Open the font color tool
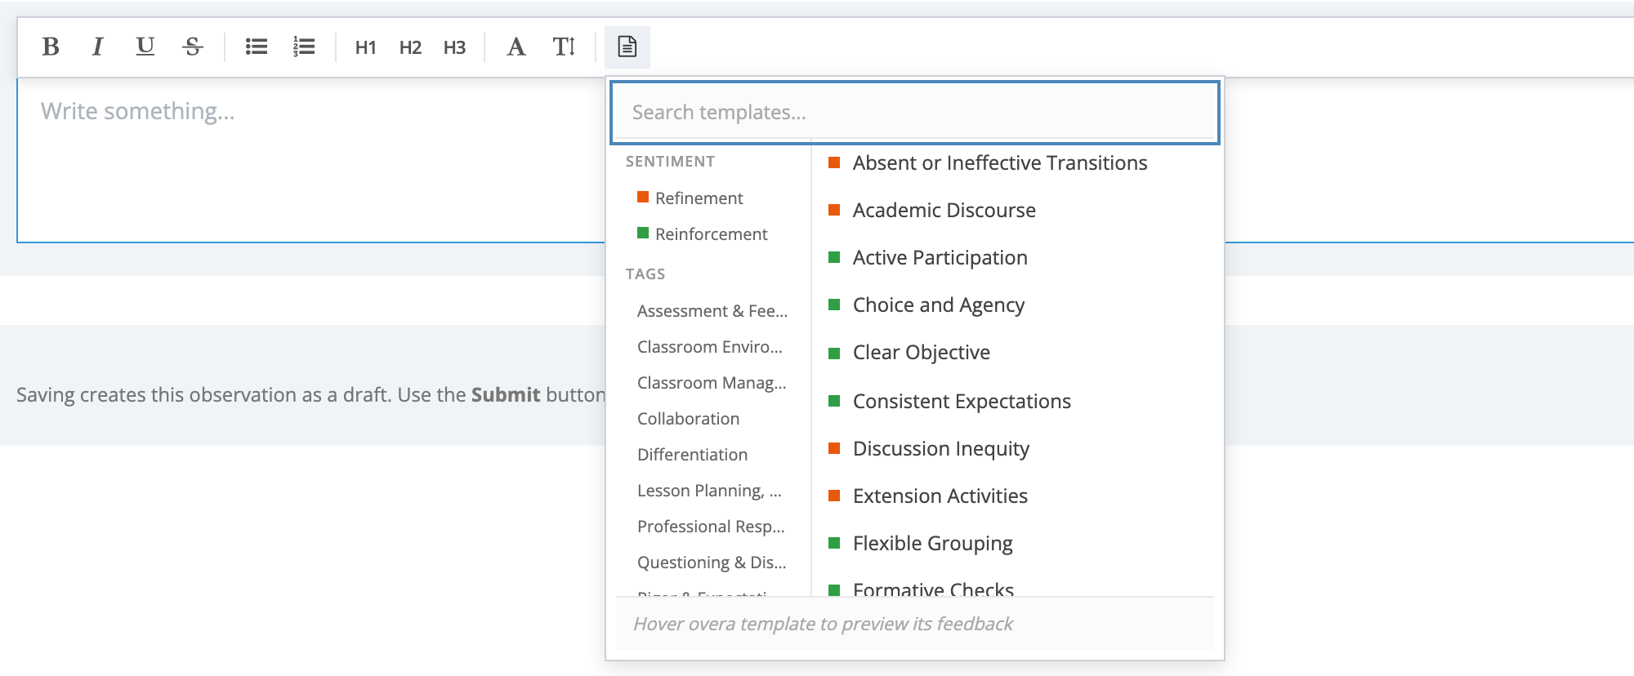Image resolution: width=1634 pixels, height=676 pixels. click(516, 47)
